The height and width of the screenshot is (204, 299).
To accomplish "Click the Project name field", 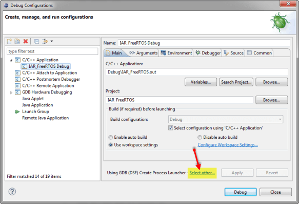I will 180,100.
